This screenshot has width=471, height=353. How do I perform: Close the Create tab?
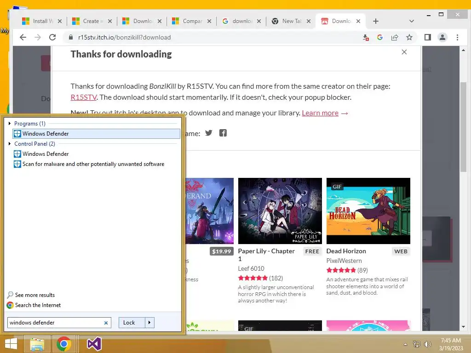pos(110,21)
